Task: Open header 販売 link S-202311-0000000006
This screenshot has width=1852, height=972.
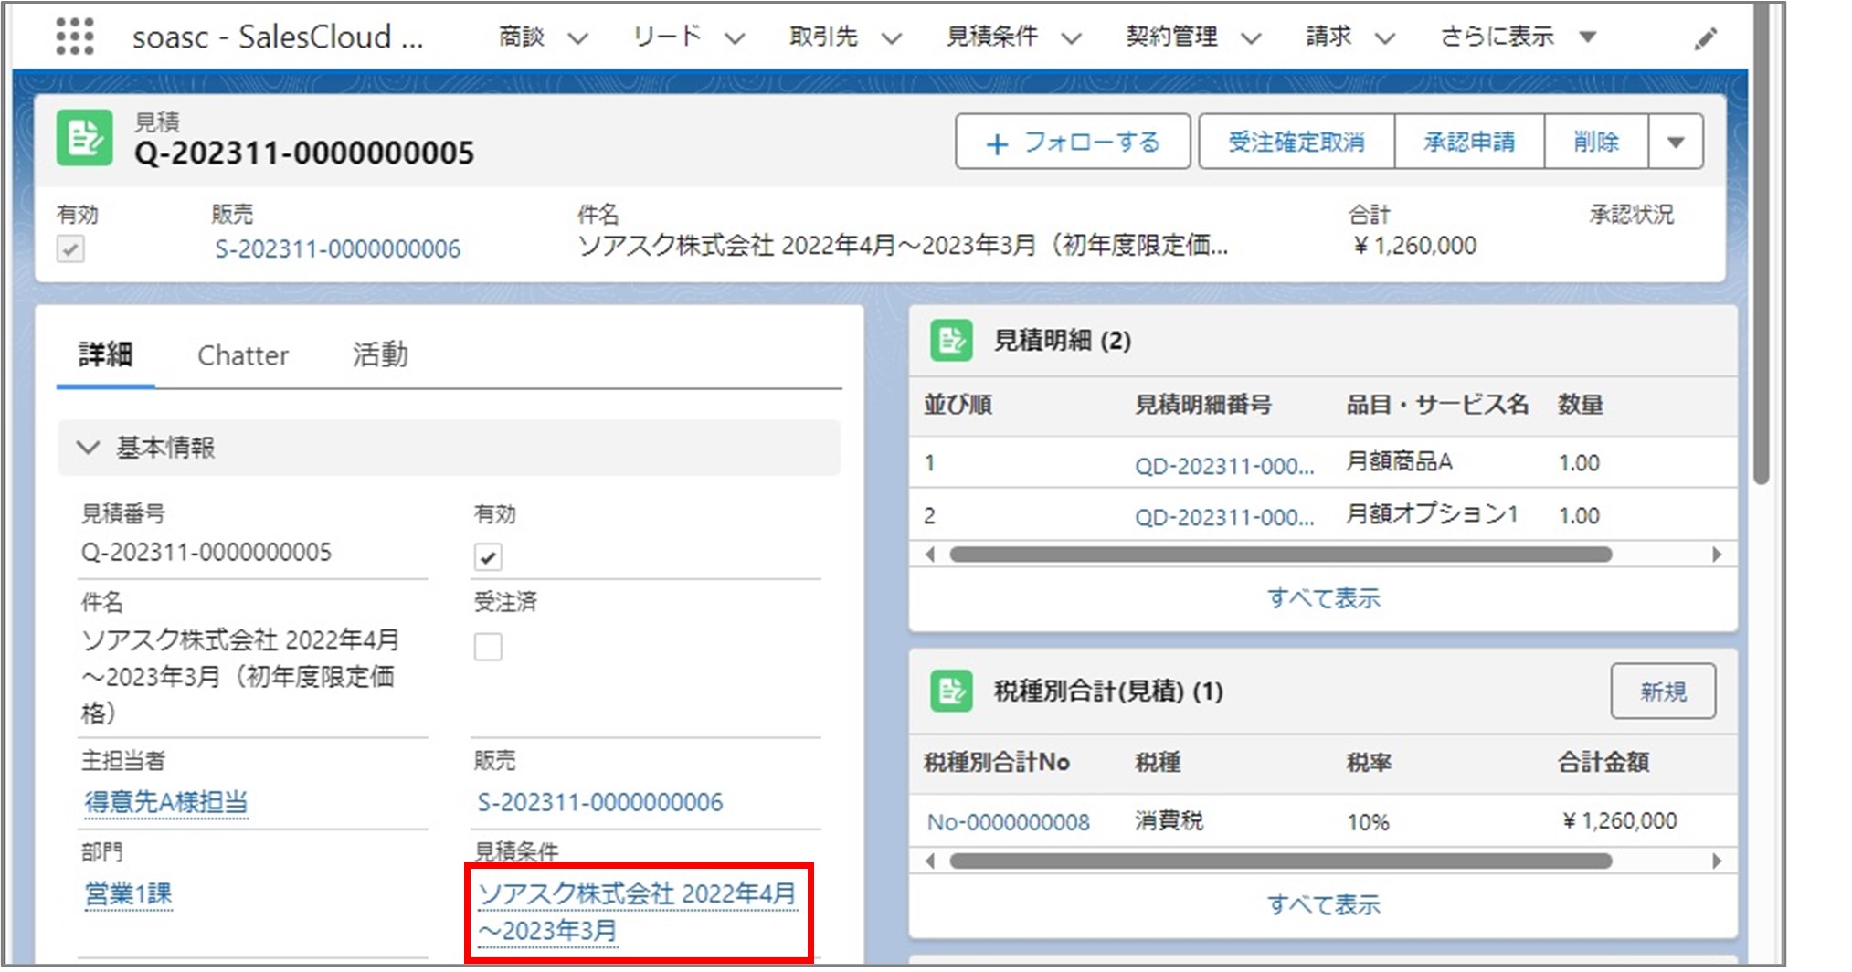Action: pos(337,249)
